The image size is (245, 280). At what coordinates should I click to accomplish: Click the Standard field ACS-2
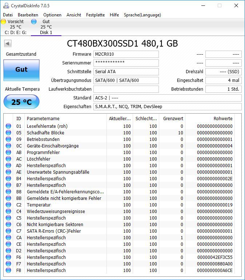click(x=168, y=98)
